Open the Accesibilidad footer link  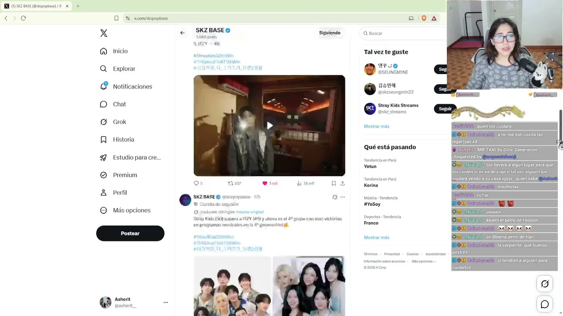tap(435, 254)
